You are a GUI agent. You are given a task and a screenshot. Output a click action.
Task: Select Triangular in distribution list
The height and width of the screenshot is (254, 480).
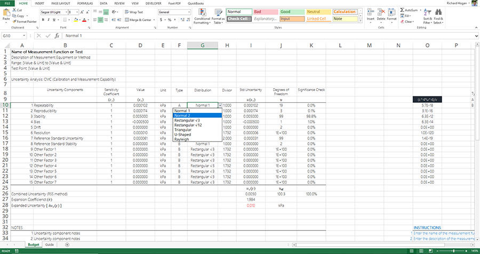[197, 130]
